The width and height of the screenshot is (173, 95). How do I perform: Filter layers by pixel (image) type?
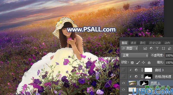point(145,48)
